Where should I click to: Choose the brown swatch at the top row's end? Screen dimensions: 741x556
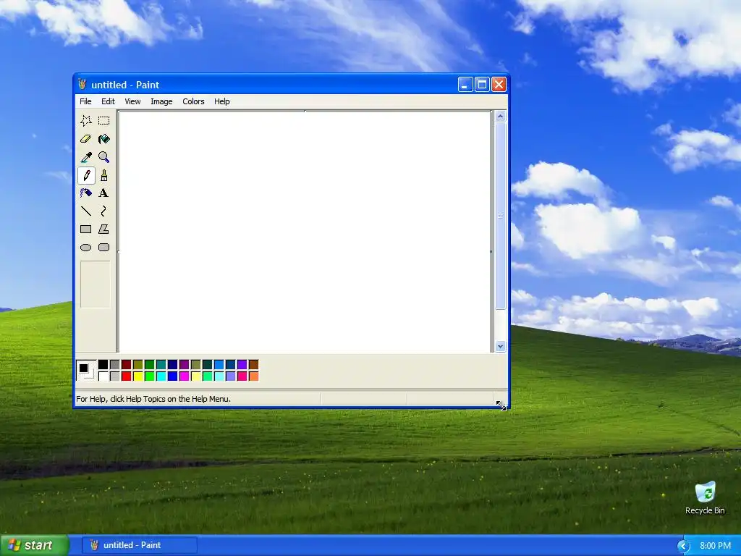pyautogui.click(x=254, y=365)
